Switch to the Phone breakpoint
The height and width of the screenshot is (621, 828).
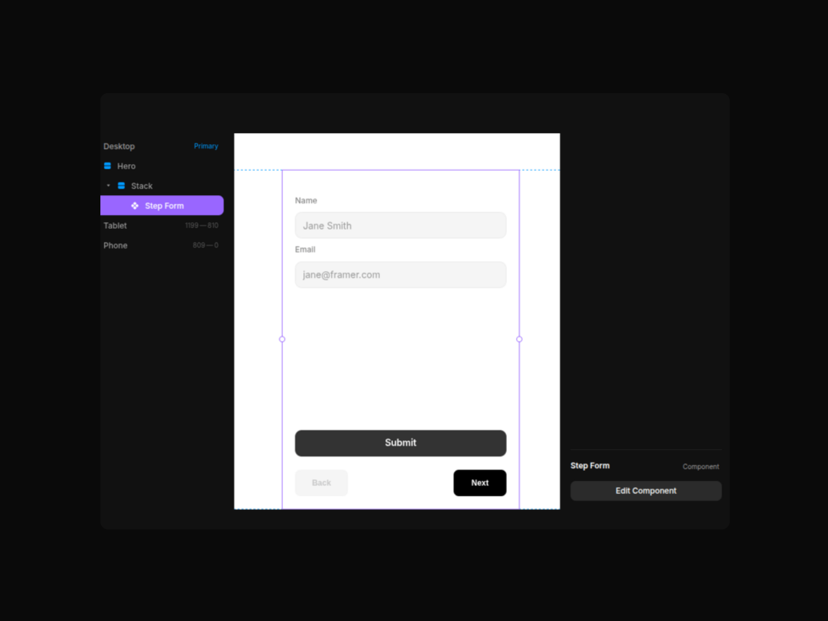coord(115,245)
